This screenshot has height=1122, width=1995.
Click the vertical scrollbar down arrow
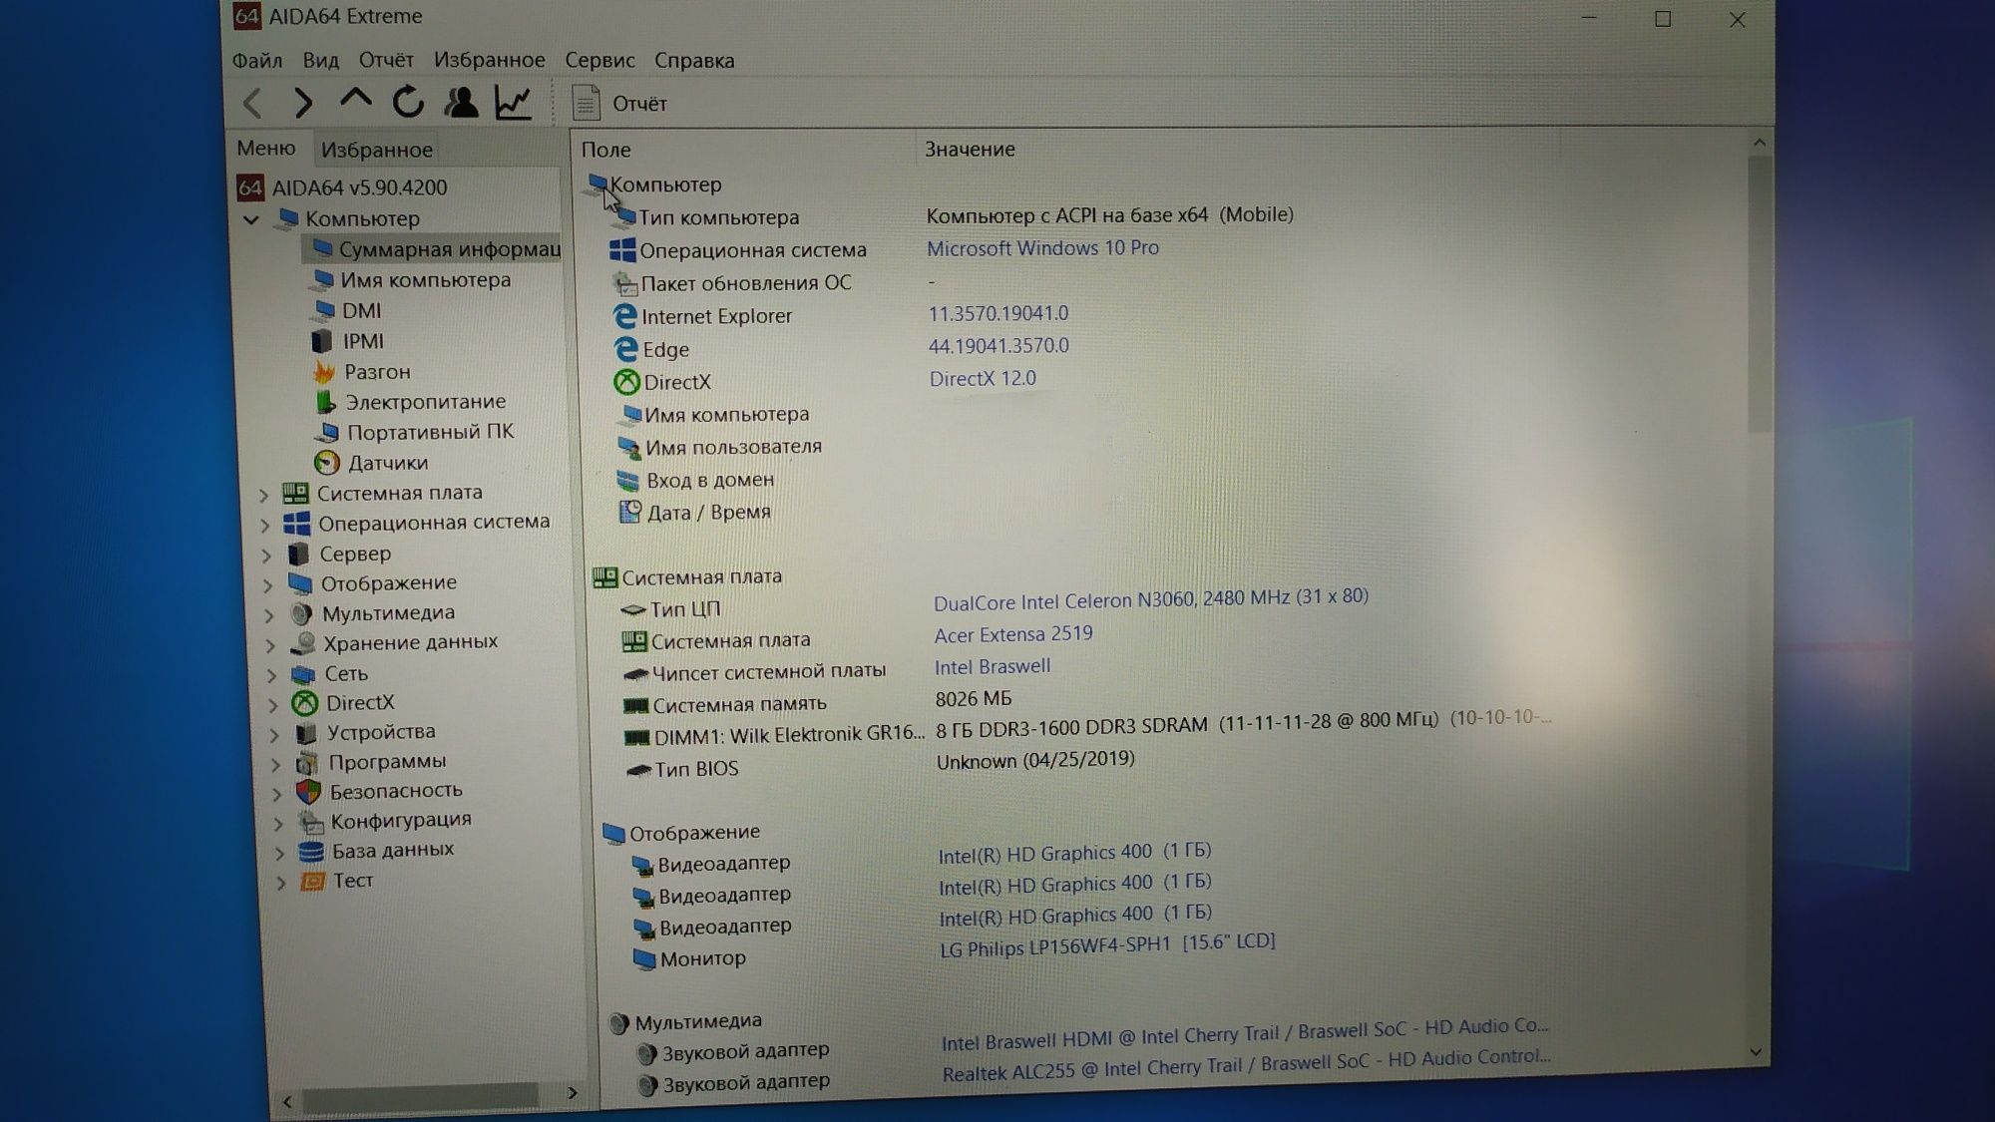tap(1755, 1052)
